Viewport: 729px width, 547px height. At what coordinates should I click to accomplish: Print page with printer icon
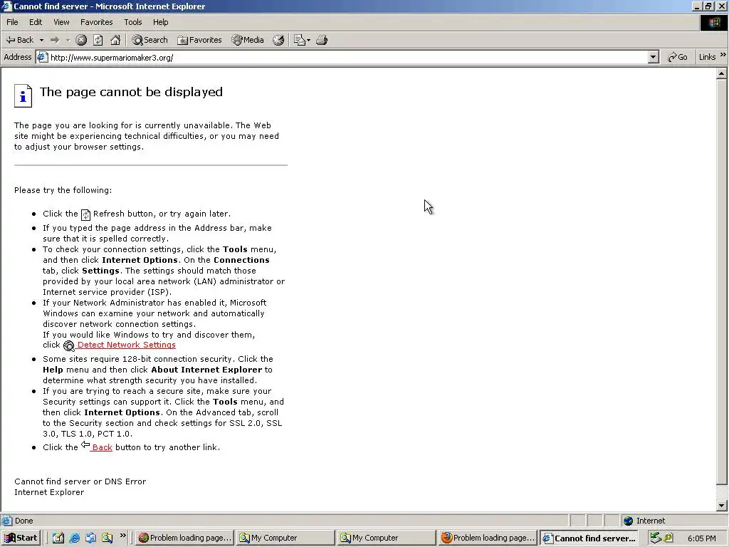[322, 40]
